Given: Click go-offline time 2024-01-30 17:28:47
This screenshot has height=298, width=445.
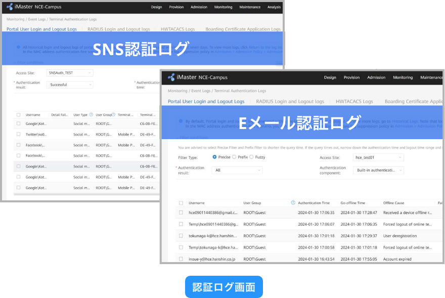Looking at the screenshot, I should [359, 212].
